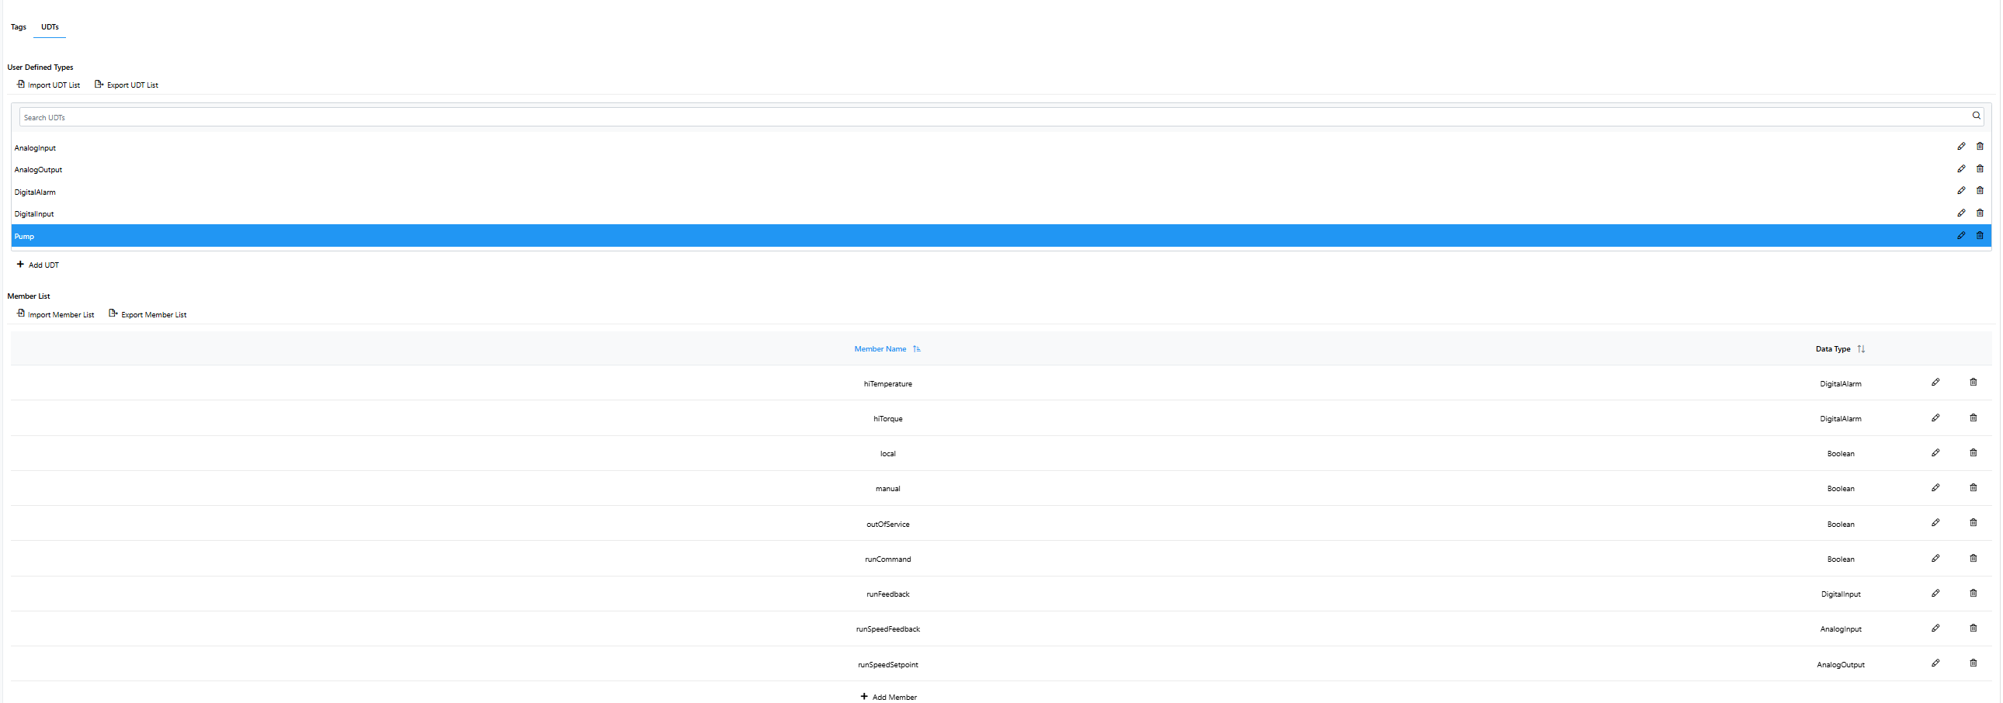
Task: Click the hiTorque member name
Action: pos(888,419)
